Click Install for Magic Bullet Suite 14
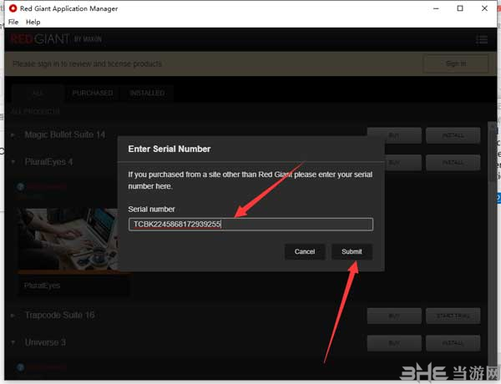 point(453,135)
